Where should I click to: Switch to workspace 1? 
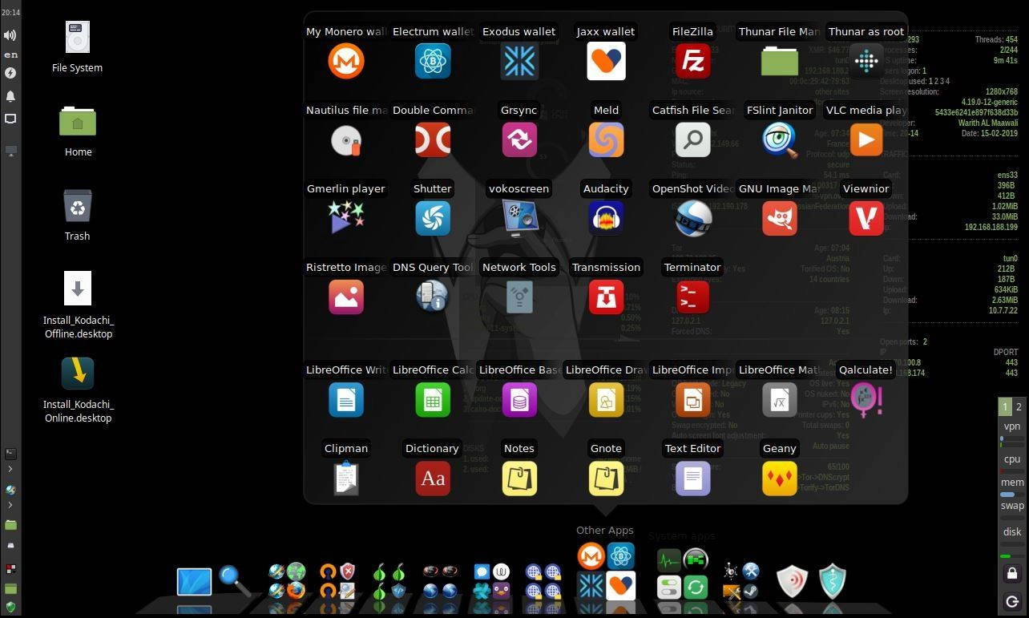1005,406
